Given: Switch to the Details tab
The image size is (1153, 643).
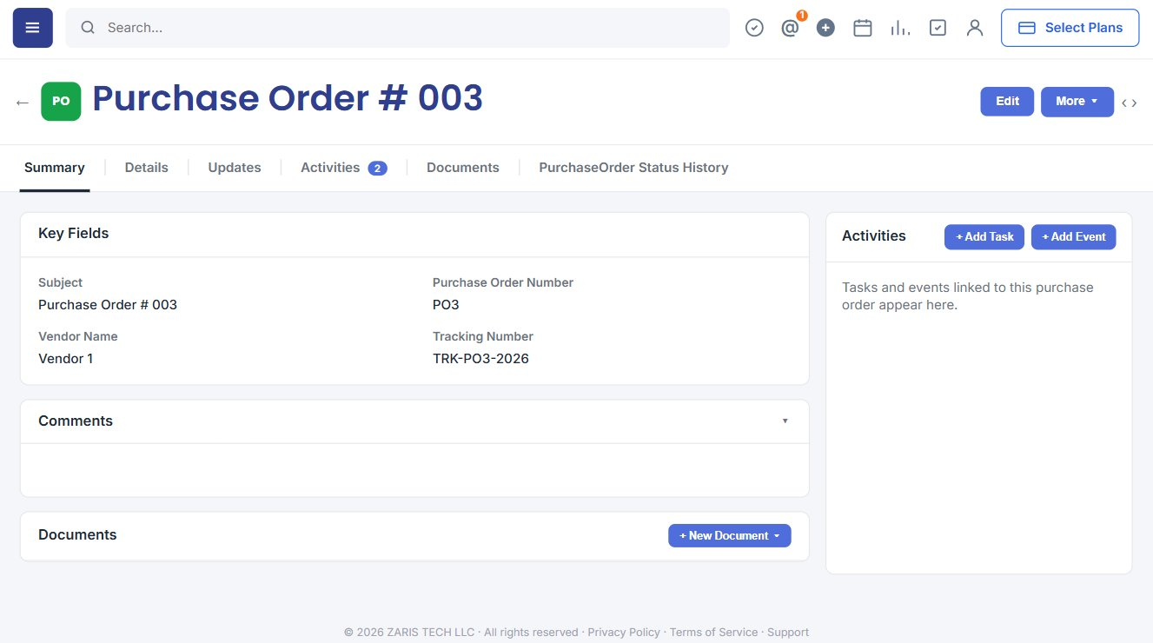Looking at the screenshot, I should [147, 168].
